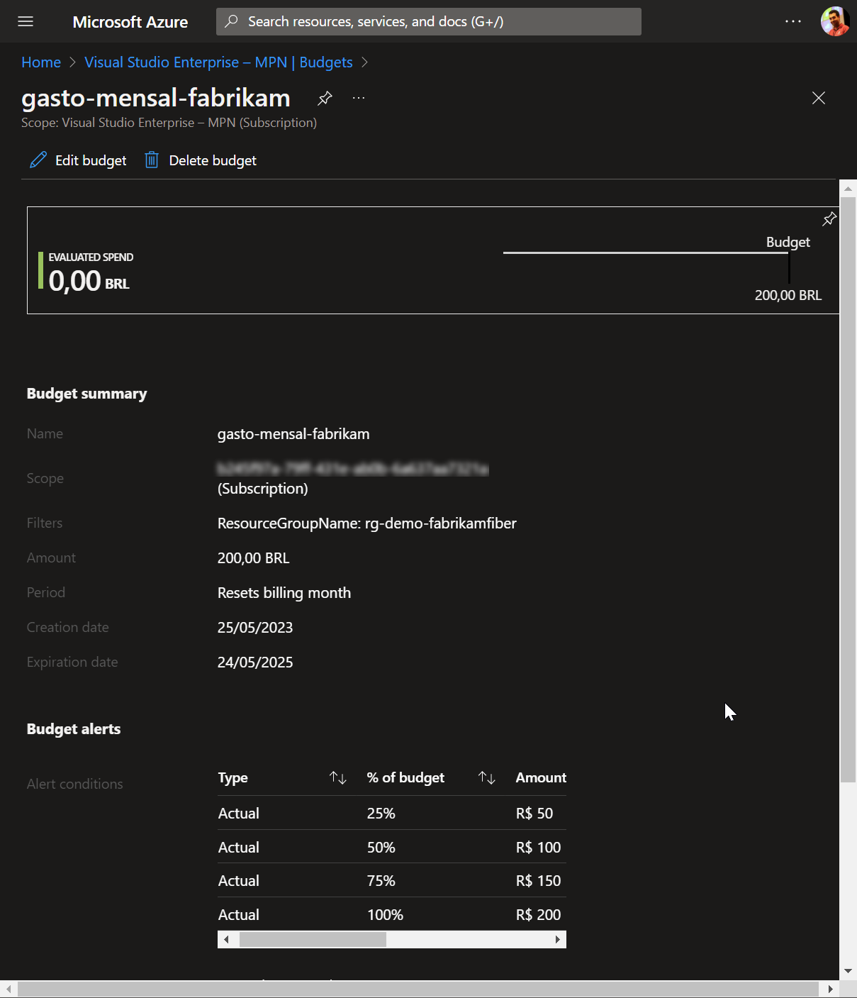Click the 200,00 BRL amount in summary

click(x=254, y=558)
